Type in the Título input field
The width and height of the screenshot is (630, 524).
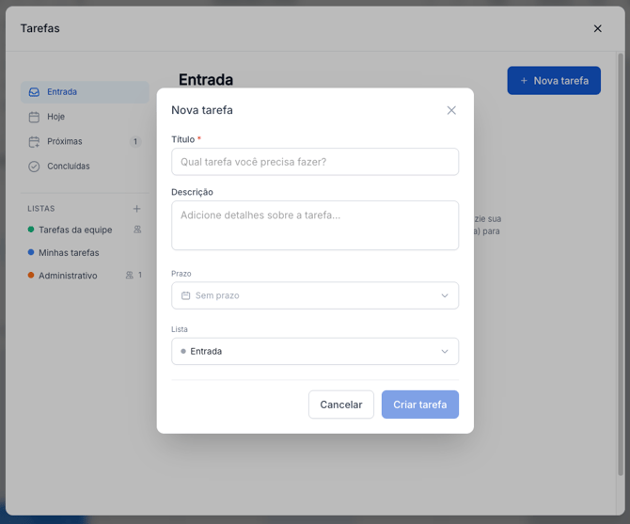click(x=314, y=162)
